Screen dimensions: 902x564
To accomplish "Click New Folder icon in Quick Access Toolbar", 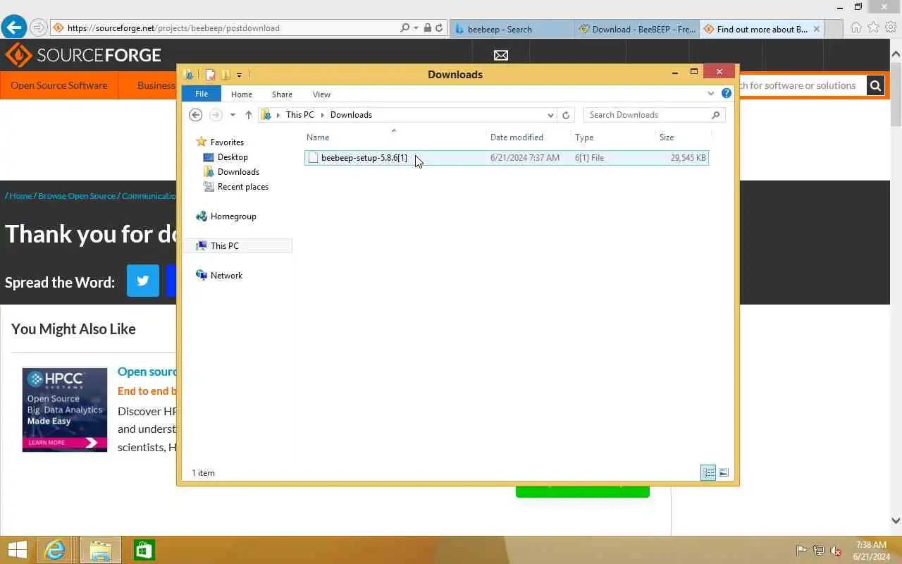I will coord(225,75).
